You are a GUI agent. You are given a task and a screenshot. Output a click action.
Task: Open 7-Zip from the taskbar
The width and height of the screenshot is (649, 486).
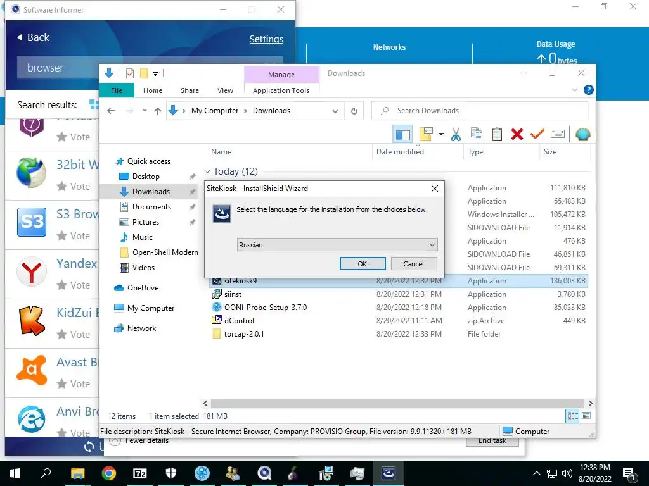(140, 473)
